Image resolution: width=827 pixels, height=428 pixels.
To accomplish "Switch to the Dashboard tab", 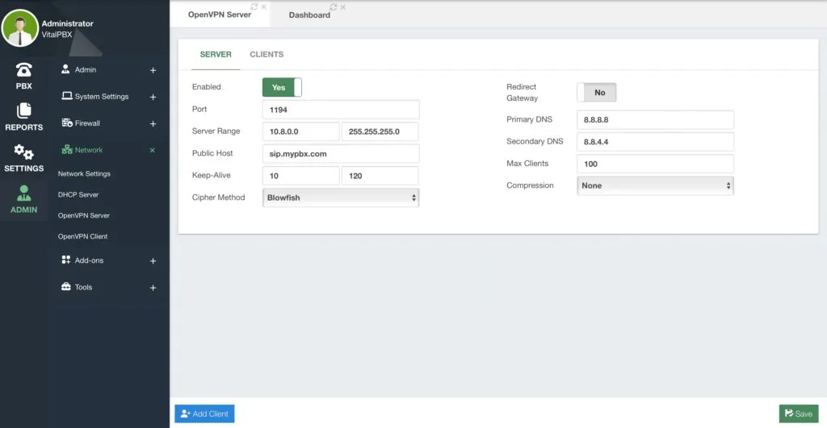I will point(309,15).
